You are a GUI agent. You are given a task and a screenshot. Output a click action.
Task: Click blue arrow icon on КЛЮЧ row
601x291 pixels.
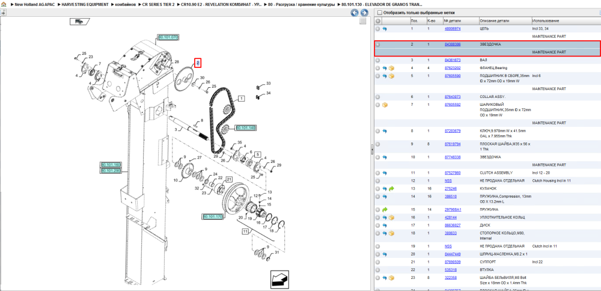point(385,131)
